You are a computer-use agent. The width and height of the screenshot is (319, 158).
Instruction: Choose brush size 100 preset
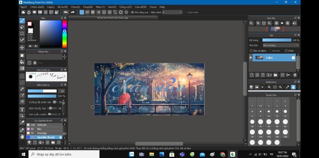260,133
